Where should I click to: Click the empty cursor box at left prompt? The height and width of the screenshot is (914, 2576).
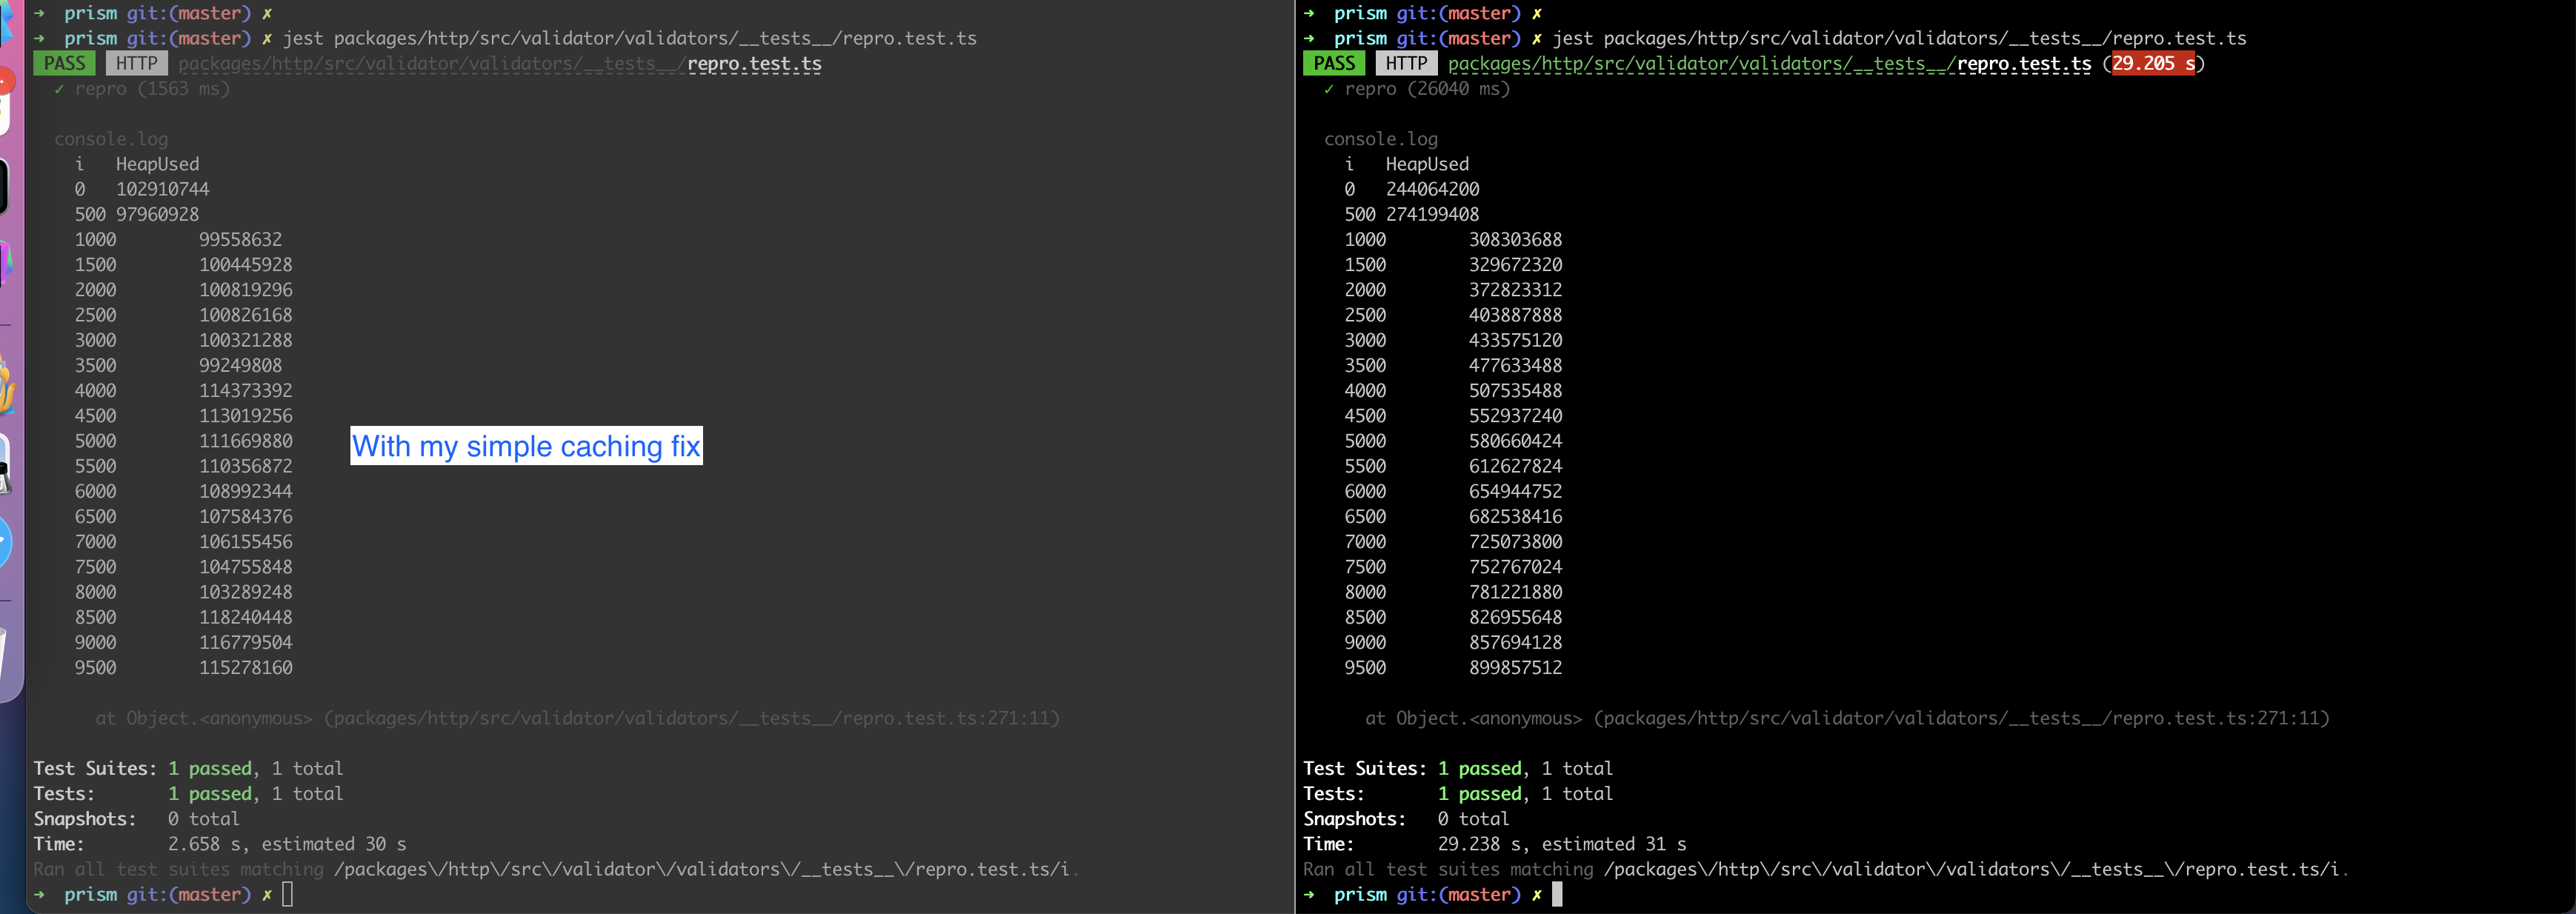pos(287,894)
